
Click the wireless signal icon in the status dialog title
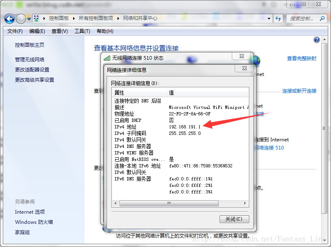tap(107, 58)
